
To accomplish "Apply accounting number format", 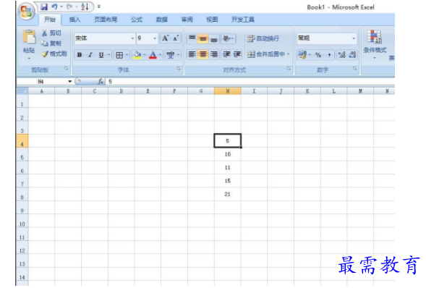I will (302, 54).
